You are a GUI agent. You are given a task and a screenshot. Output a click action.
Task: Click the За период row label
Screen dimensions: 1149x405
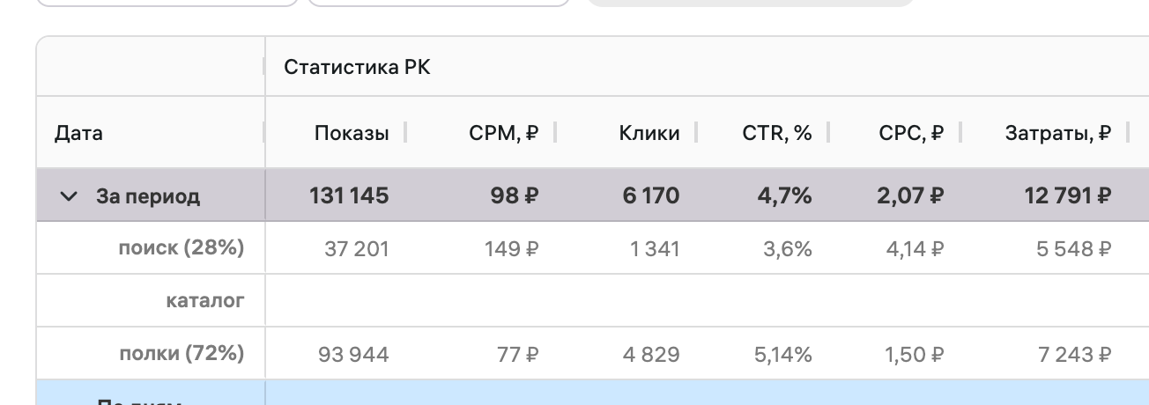[x=147, y=196]
